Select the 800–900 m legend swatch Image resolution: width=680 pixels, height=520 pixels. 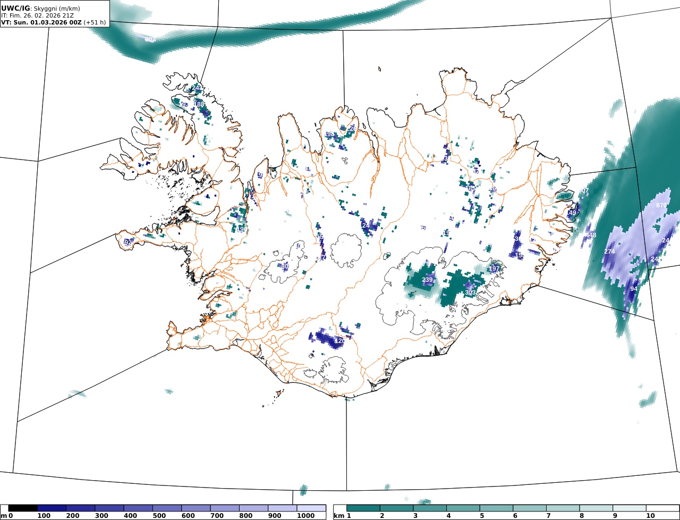253,508
